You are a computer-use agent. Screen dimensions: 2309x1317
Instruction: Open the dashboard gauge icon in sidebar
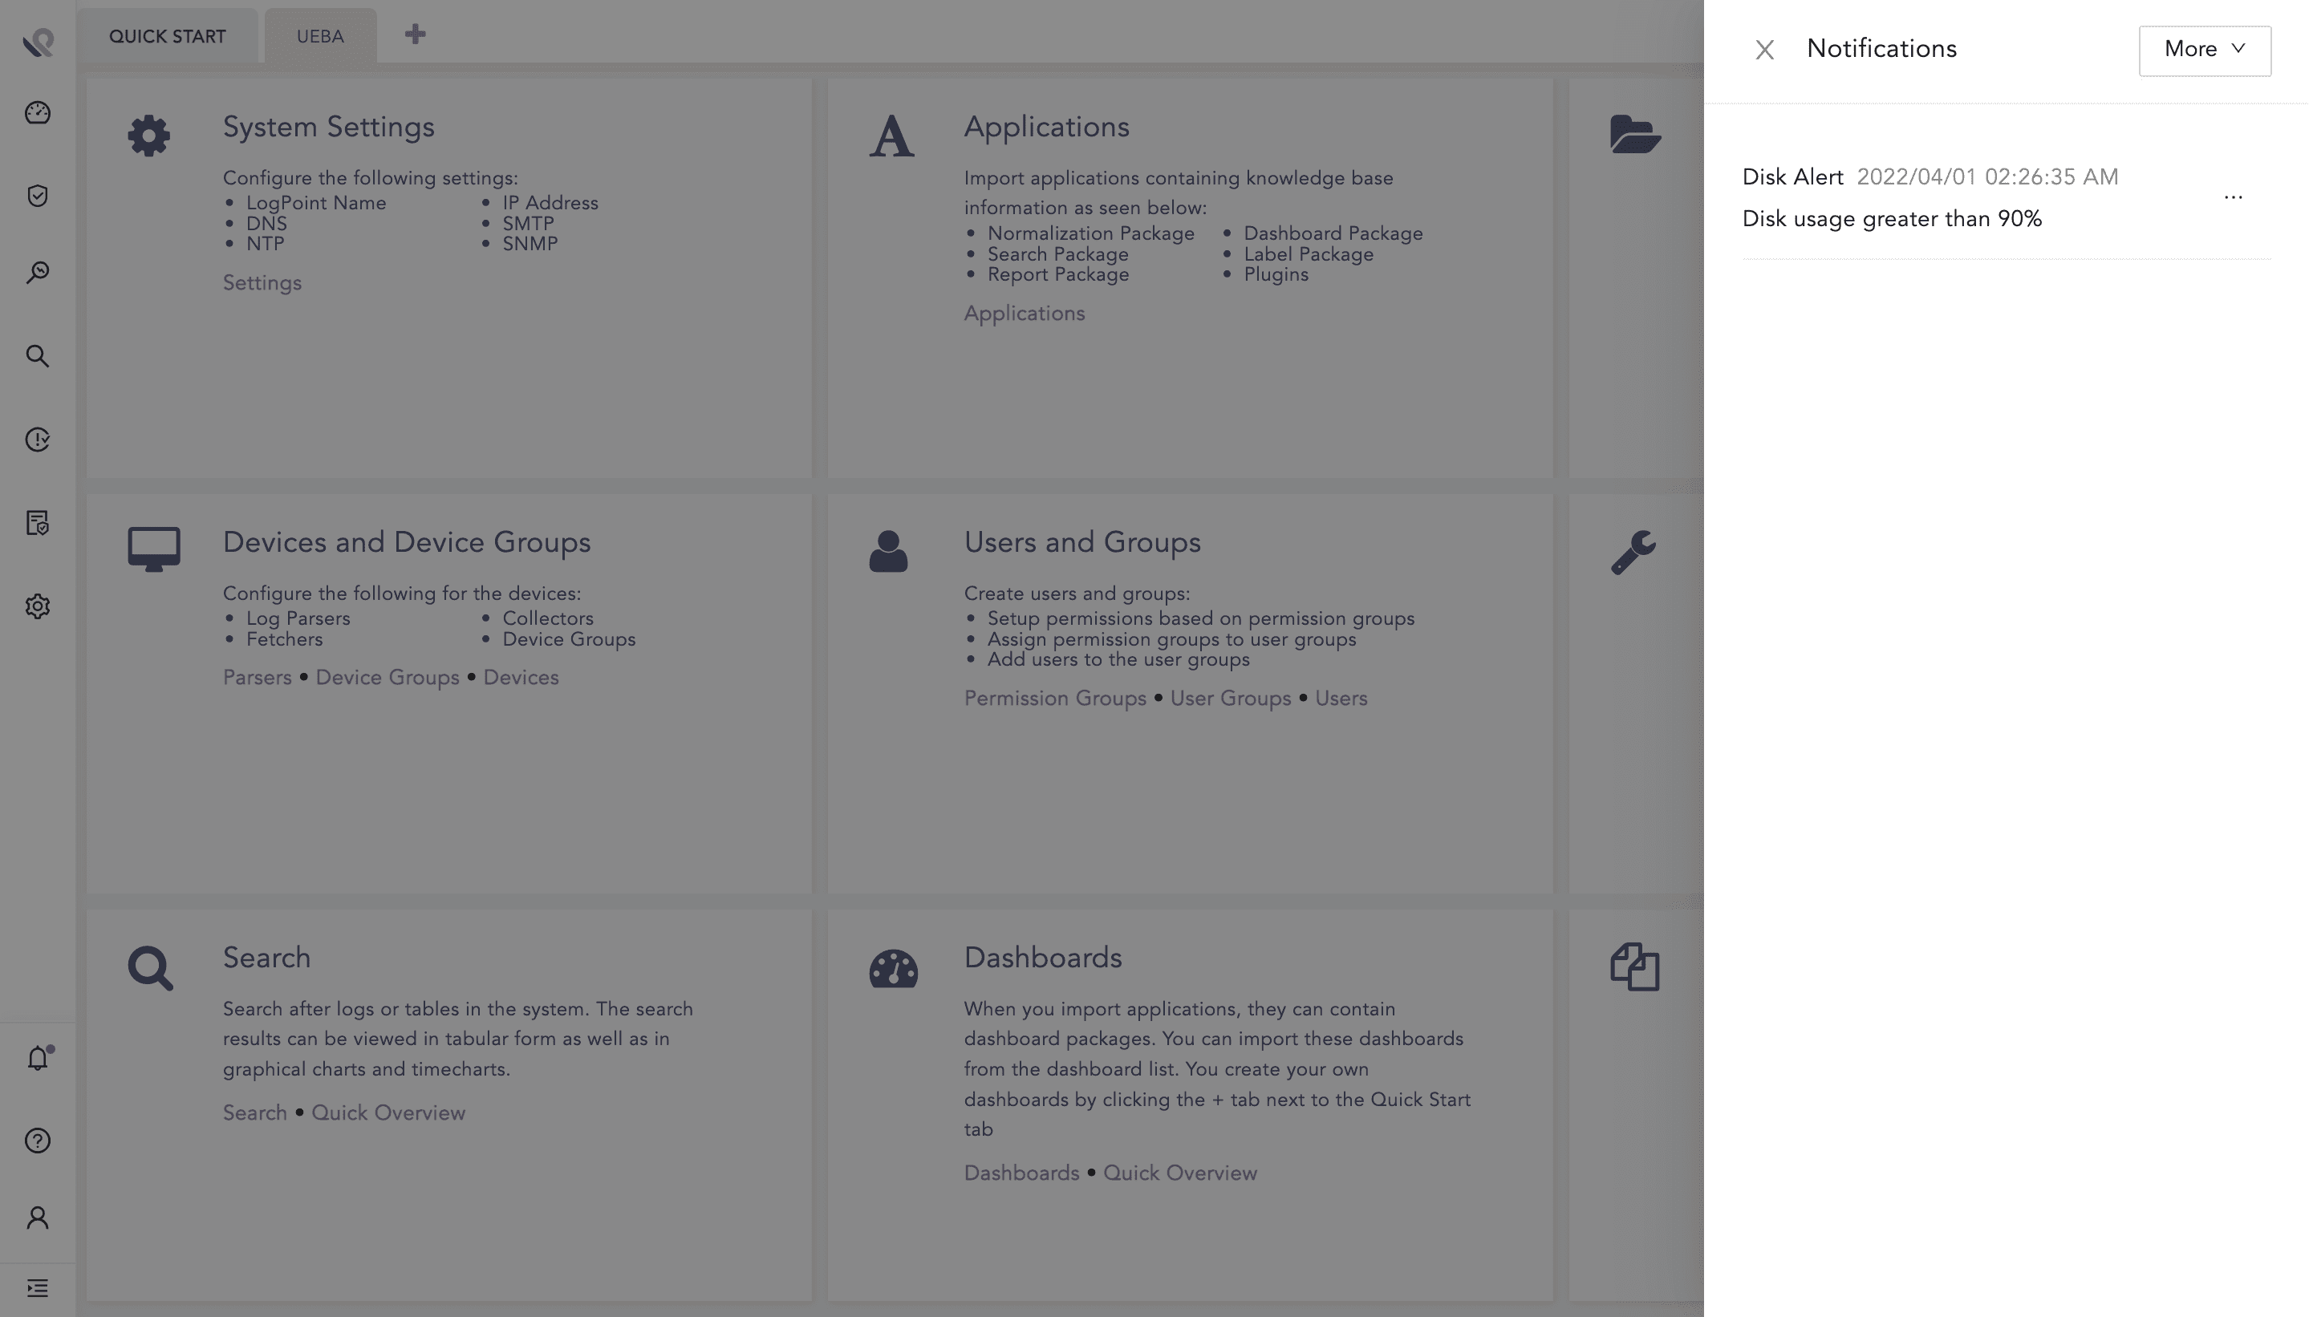click(x=37, y=113)
